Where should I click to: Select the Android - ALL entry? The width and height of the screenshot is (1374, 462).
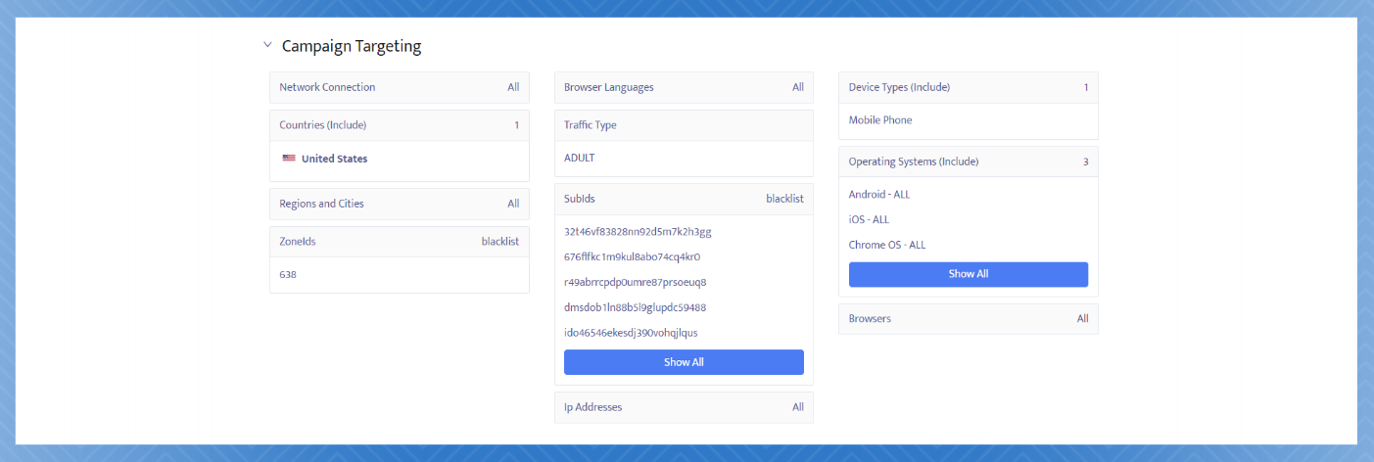(x=879, y=195)
